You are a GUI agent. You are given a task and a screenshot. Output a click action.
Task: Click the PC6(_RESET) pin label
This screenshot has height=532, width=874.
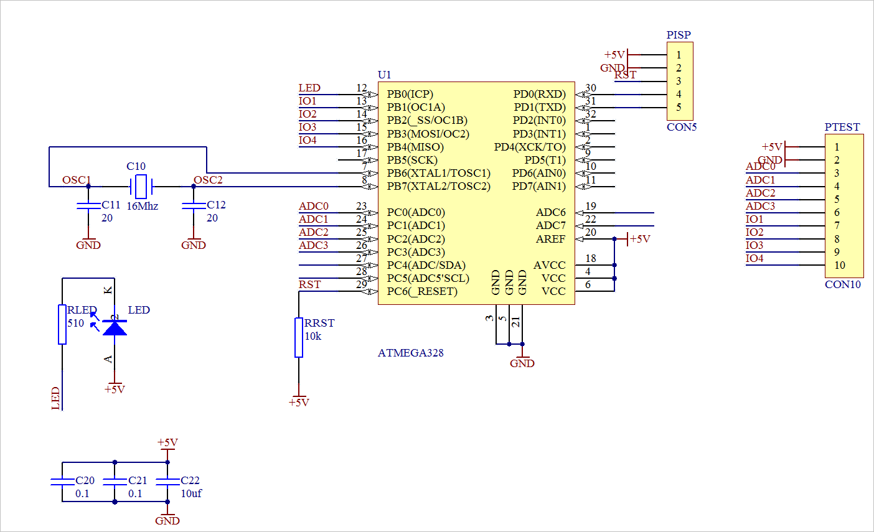[x=422, y=291]
